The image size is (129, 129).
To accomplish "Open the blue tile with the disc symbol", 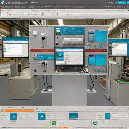I will 42,117.
